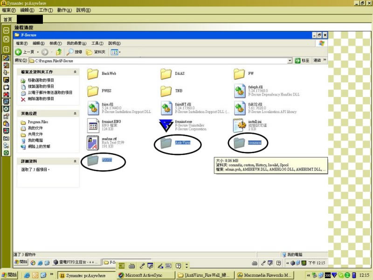Click the address field showing C:\Program Files\F-Secure

coord(158,61)
